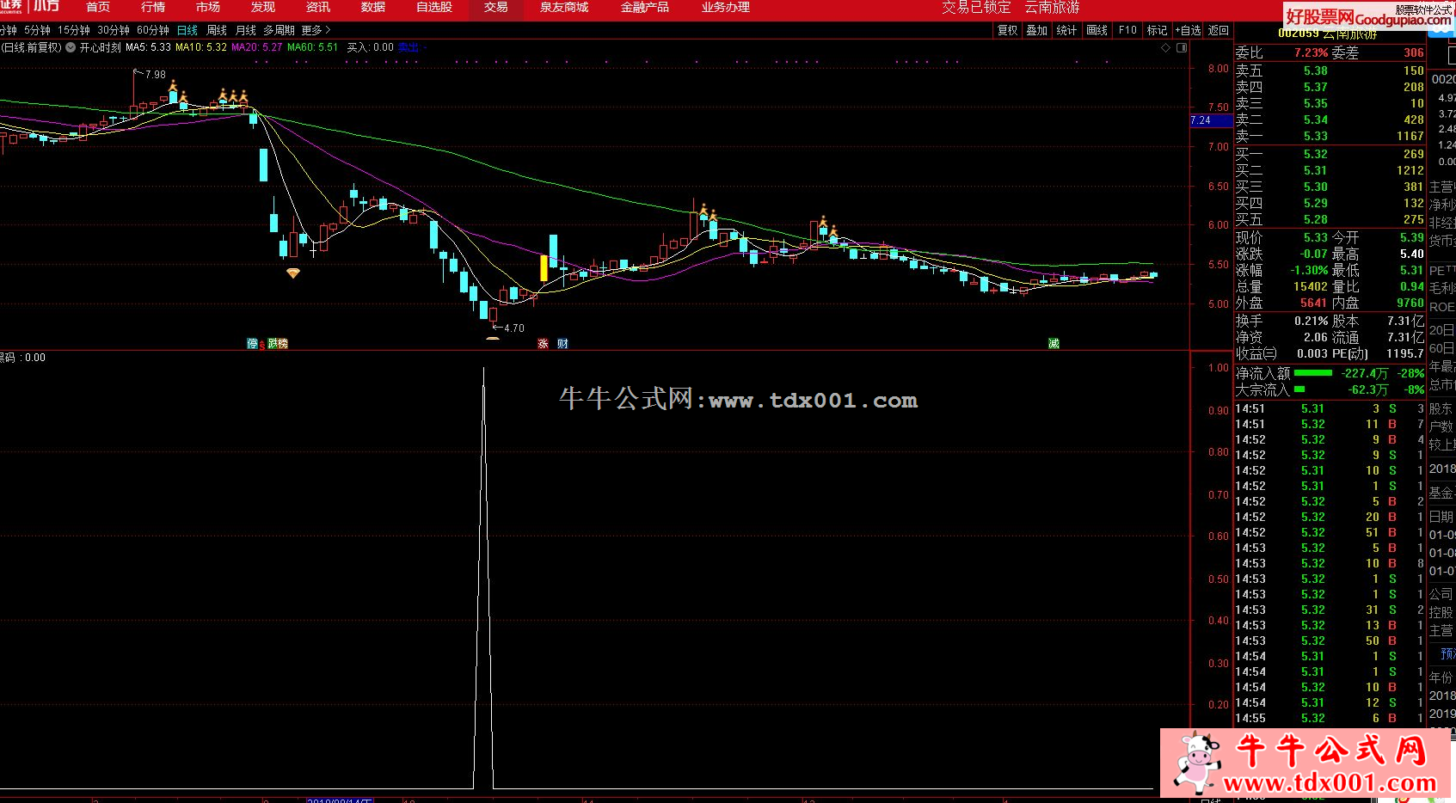Click the 14:52 trade of 51 B
Image resolution: width=1456 pixels, height=803 pixels.
pyautogui.click(x=1330, y=532)
